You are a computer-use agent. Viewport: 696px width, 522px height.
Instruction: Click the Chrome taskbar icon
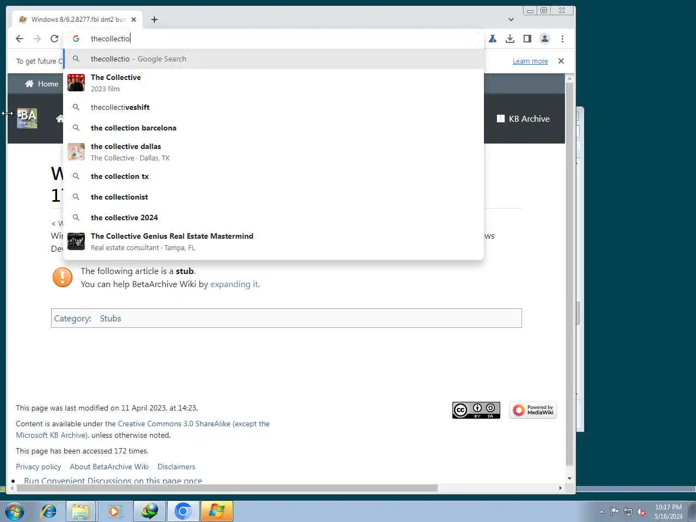pos(183,512)
